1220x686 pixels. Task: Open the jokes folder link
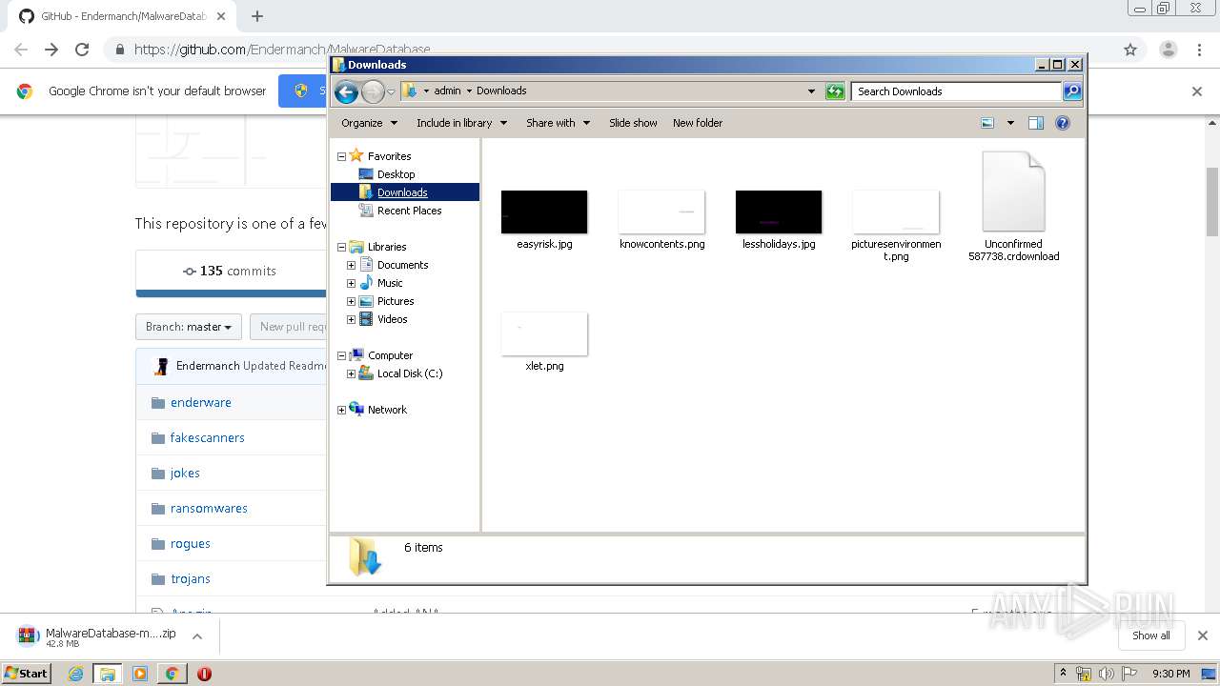pos(185,473)
